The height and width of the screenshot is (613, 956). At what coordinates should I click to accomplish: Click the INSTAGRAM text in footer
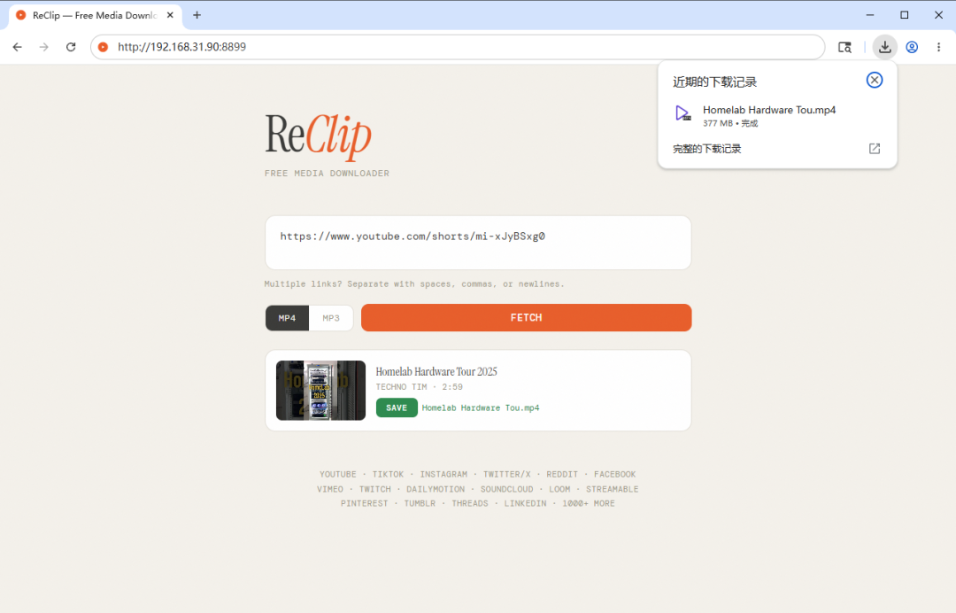click(x=443, y=474)
